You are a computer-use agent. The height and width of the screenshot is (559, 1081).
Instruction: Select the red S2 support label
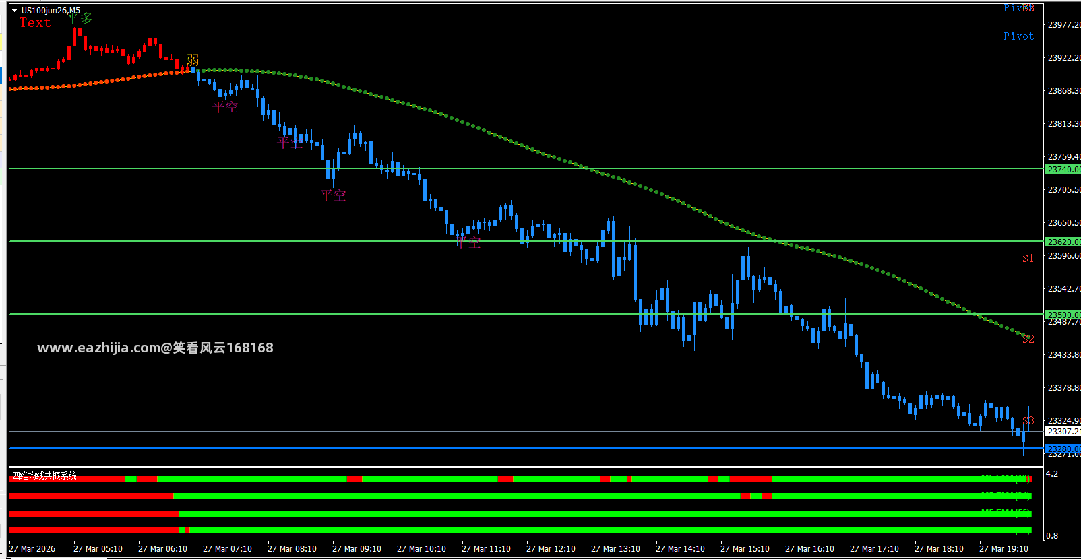coord(1028,339)
